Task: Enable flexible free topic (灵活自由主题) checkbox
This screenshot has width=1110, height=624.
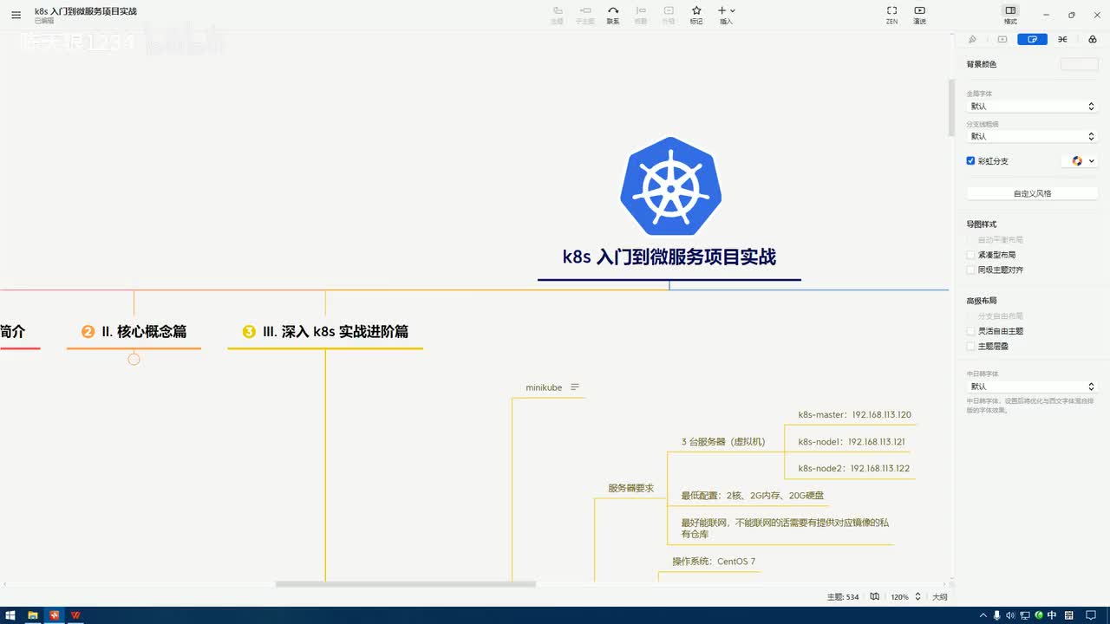Action: 971,331
